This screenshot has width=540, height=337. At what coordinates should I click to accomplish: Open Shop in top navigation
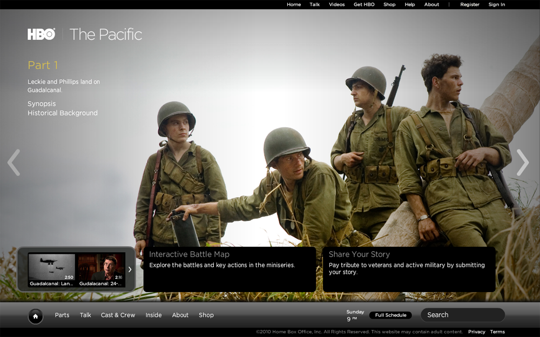tap(389, 4)
